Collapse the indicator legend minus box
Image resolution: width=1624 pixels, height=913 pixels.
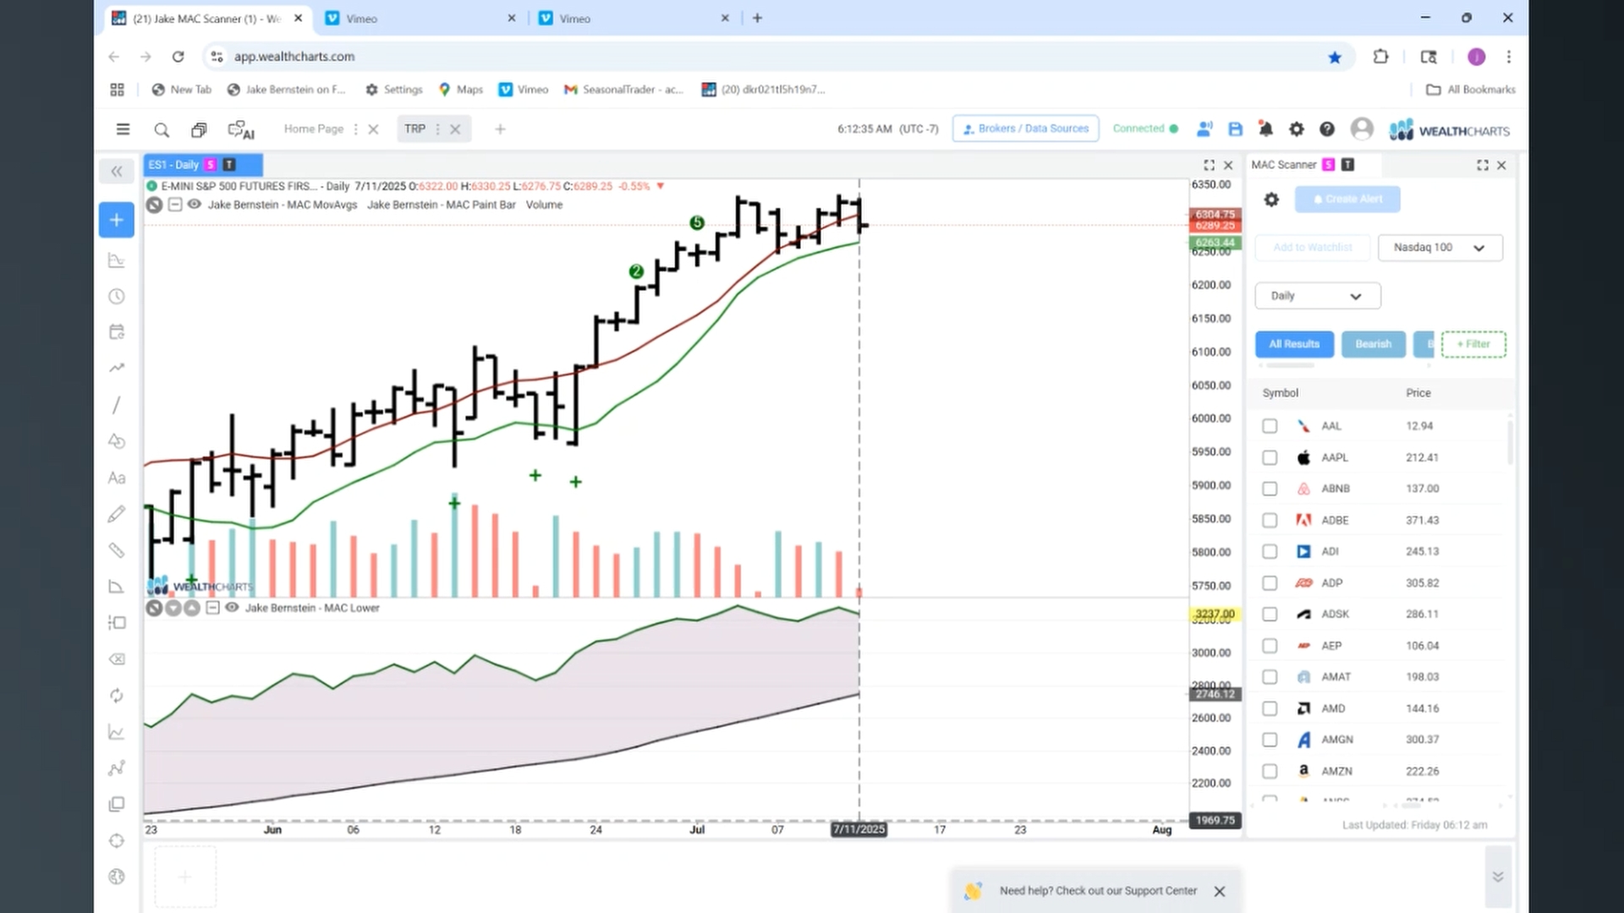pyautogui.click(x=174, y=205)
